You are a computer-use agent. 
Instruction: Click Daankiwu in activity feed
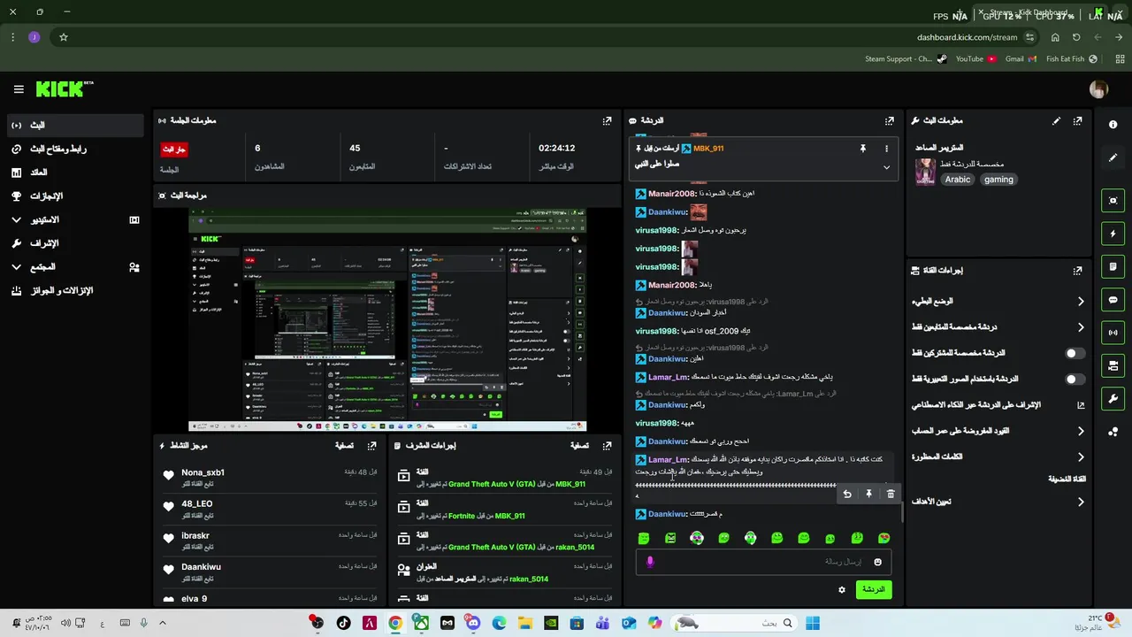point(201,567)
